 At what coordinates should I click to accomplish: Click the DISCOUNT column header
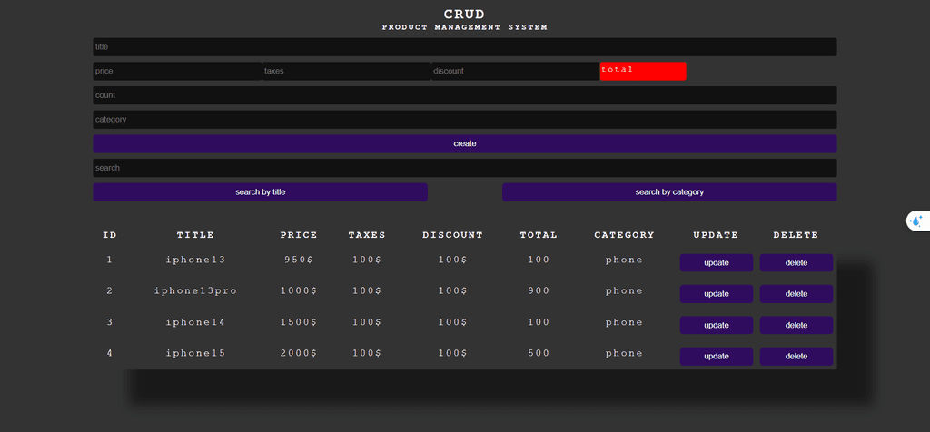(x=453, y=235)
